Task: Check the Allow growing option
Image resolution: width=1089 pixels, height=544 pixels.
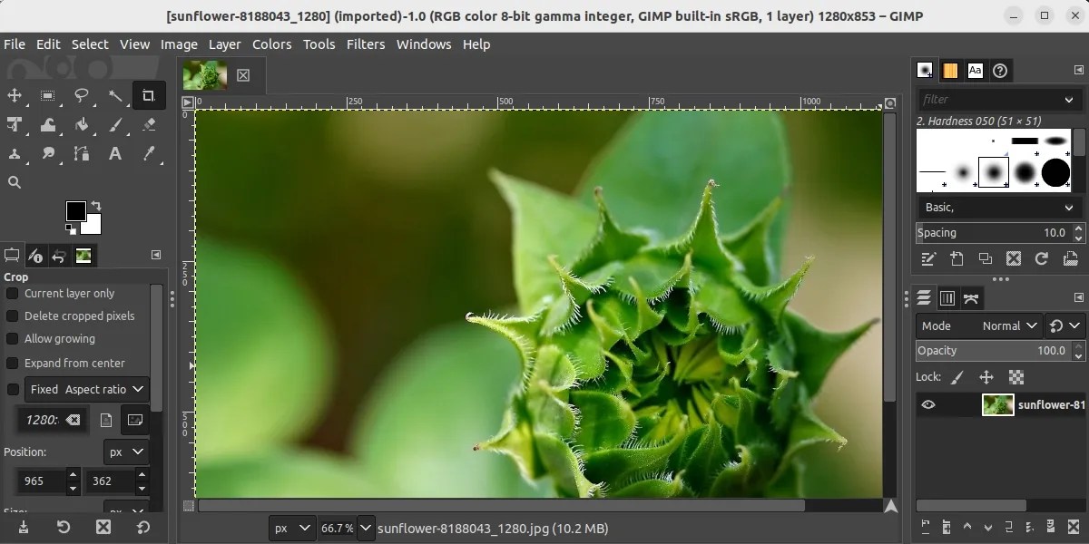Action: pyautogui.click(x=14, y=339)
